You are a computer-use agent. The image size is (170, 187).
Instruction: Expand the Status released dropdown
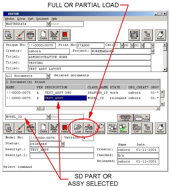click(63, 144)
